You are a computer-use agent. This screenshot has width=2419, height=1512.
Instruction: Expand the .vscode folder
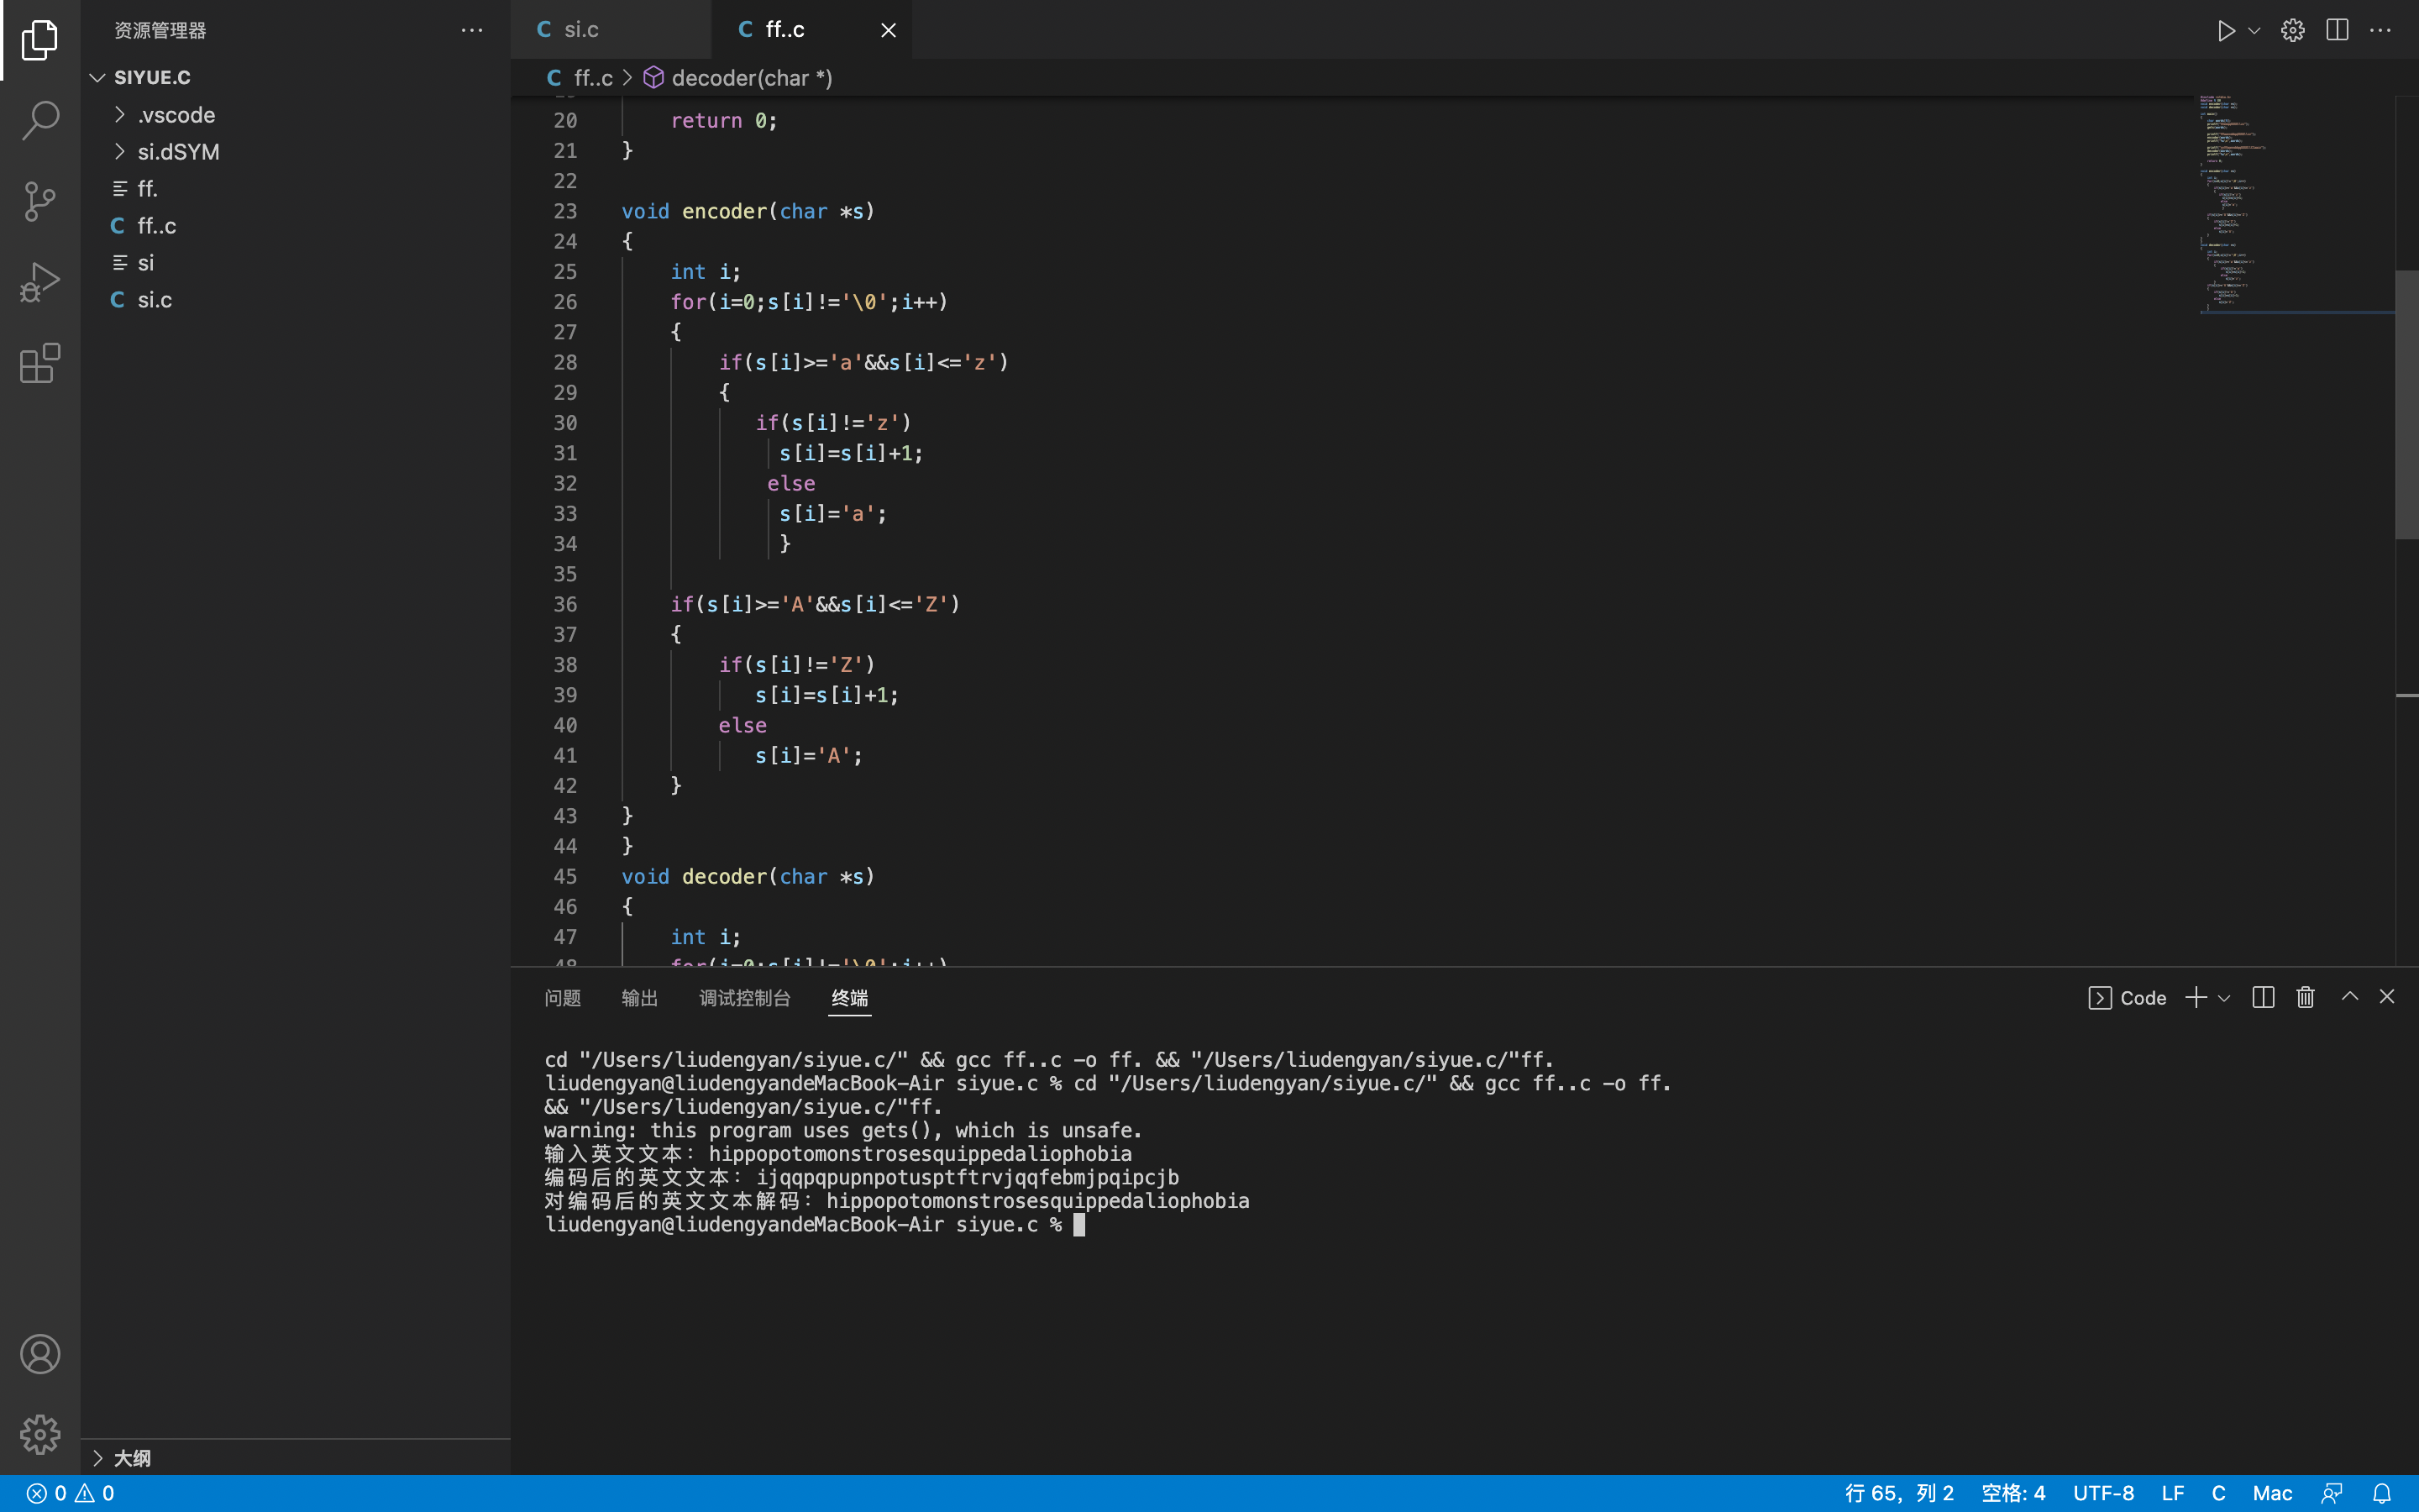coord(176,115)
